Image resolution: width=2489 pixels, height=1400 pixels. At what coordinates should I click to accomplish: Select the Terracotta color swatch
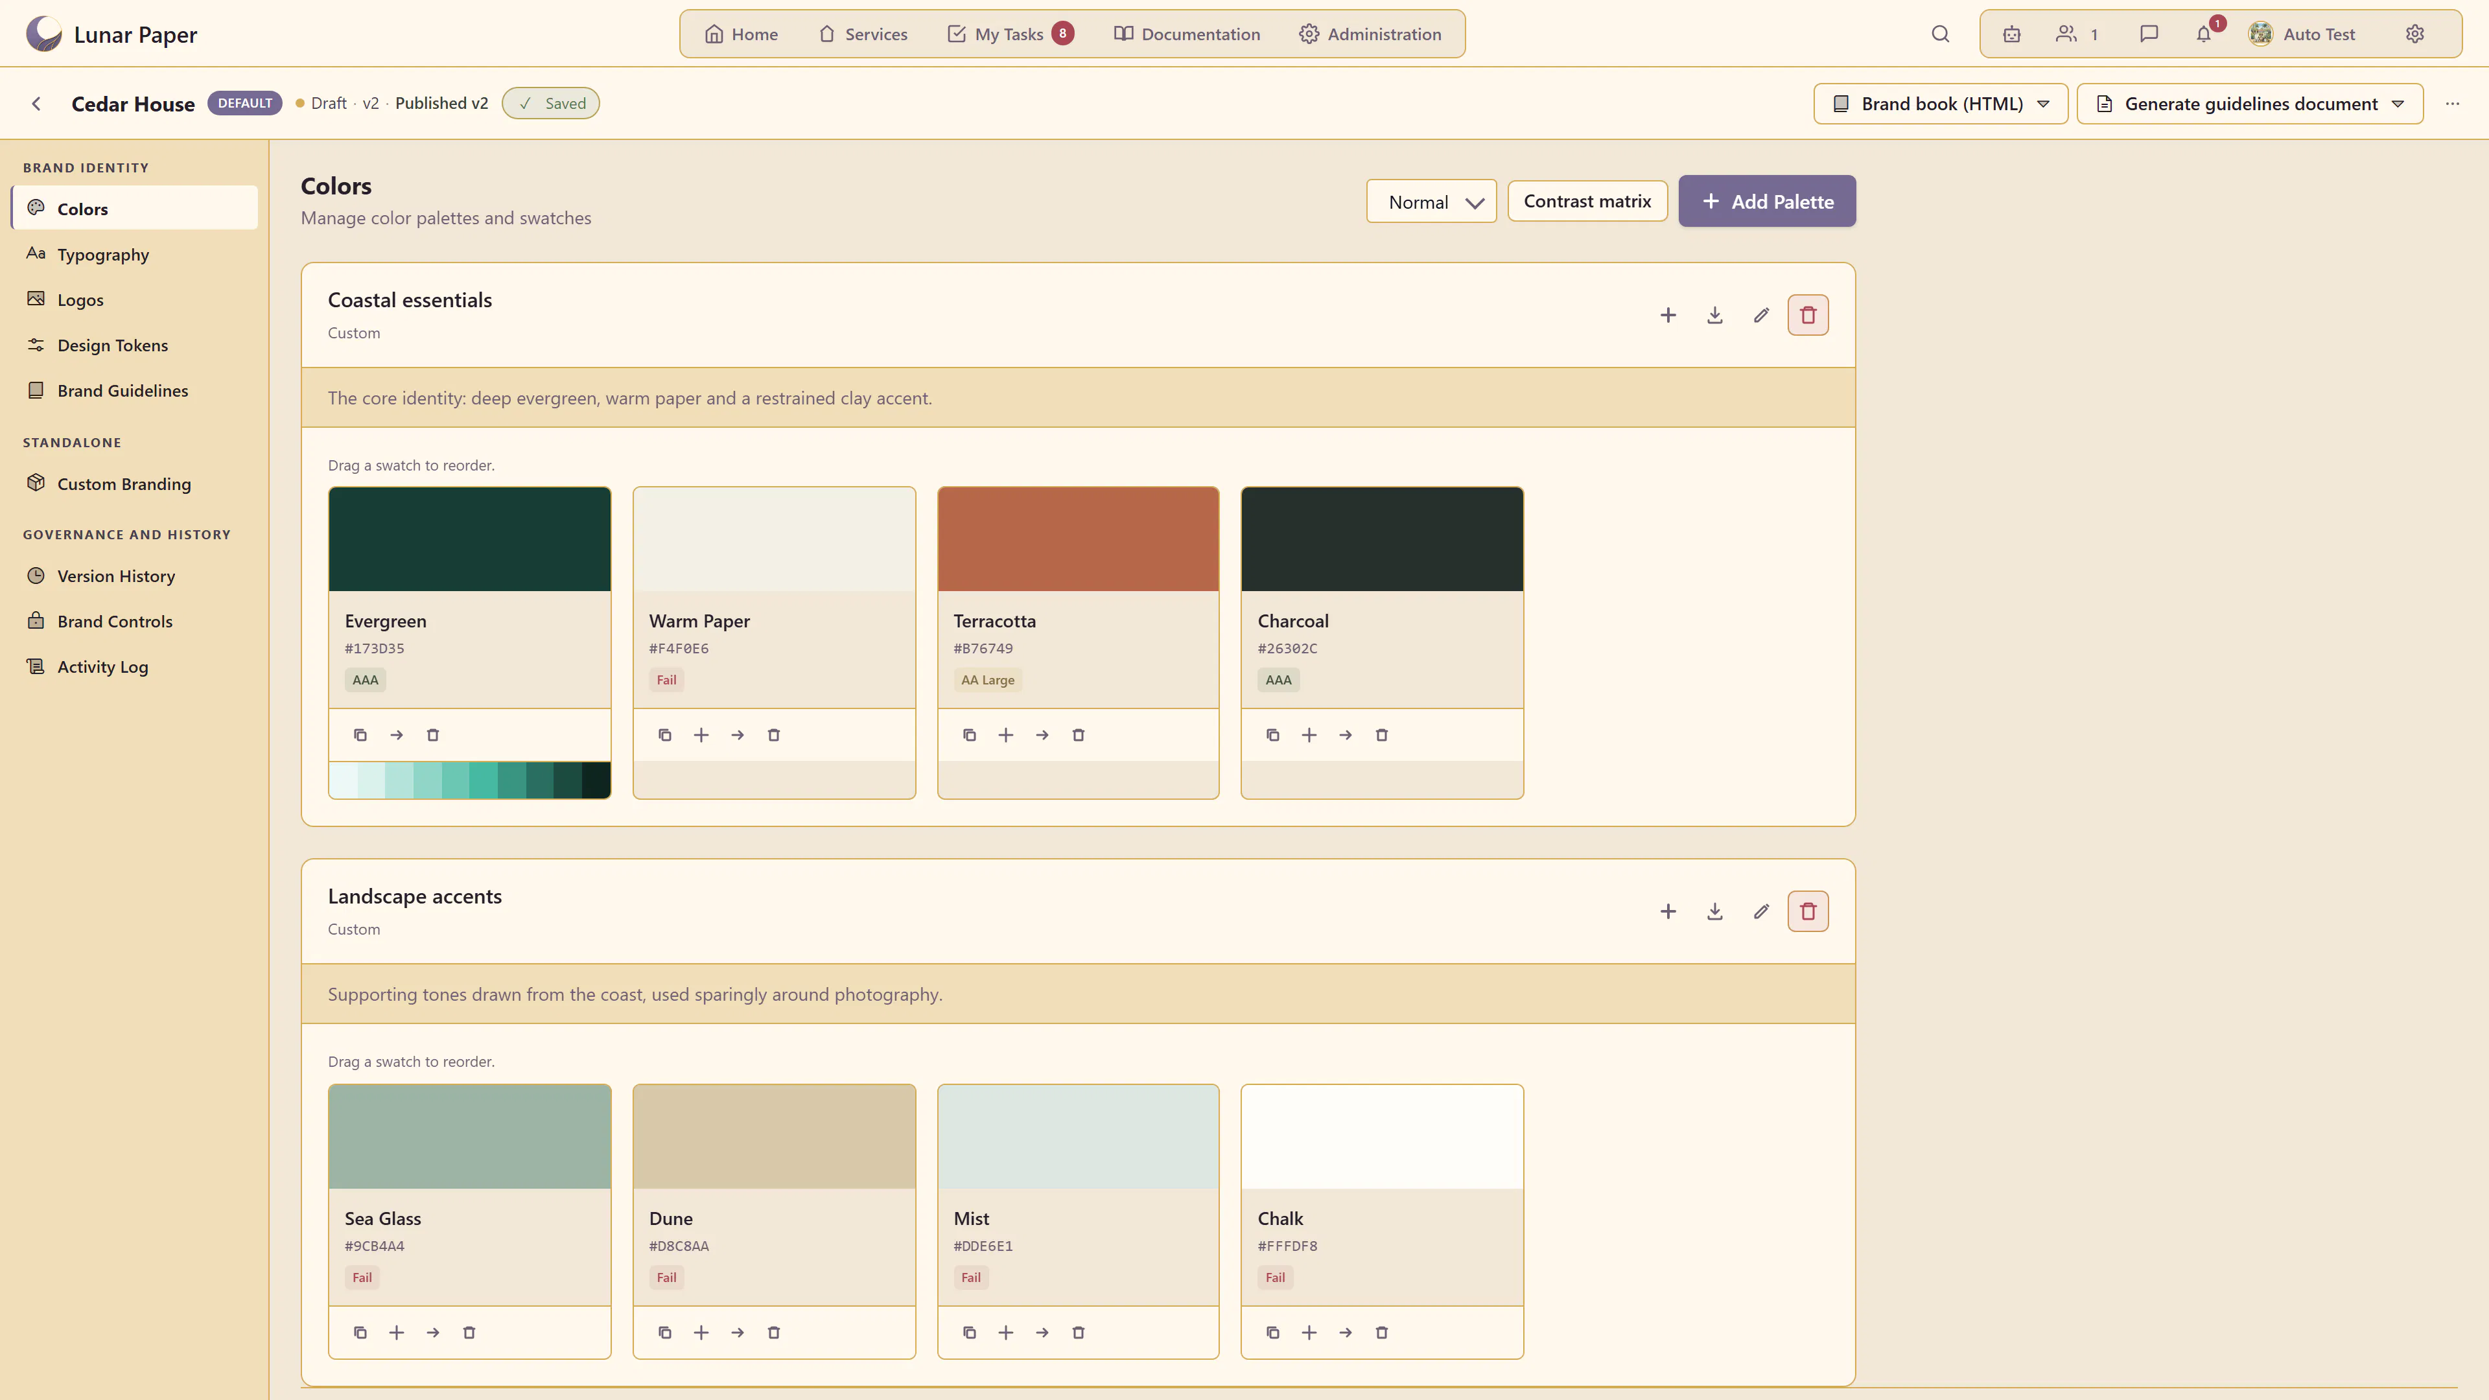(x=1079, y=539)
